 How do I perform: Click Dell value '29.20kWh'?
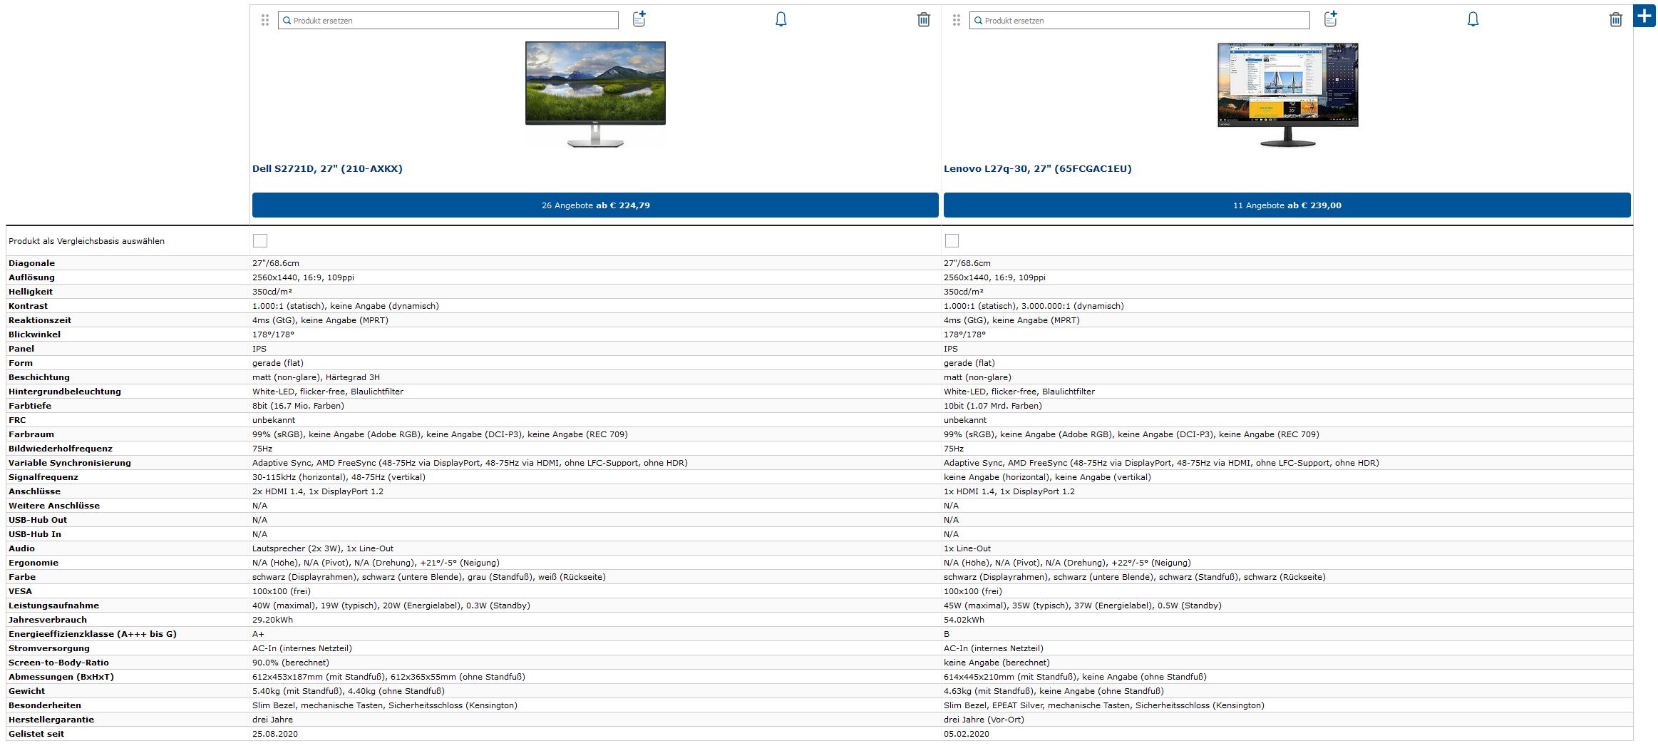point(272,620)
